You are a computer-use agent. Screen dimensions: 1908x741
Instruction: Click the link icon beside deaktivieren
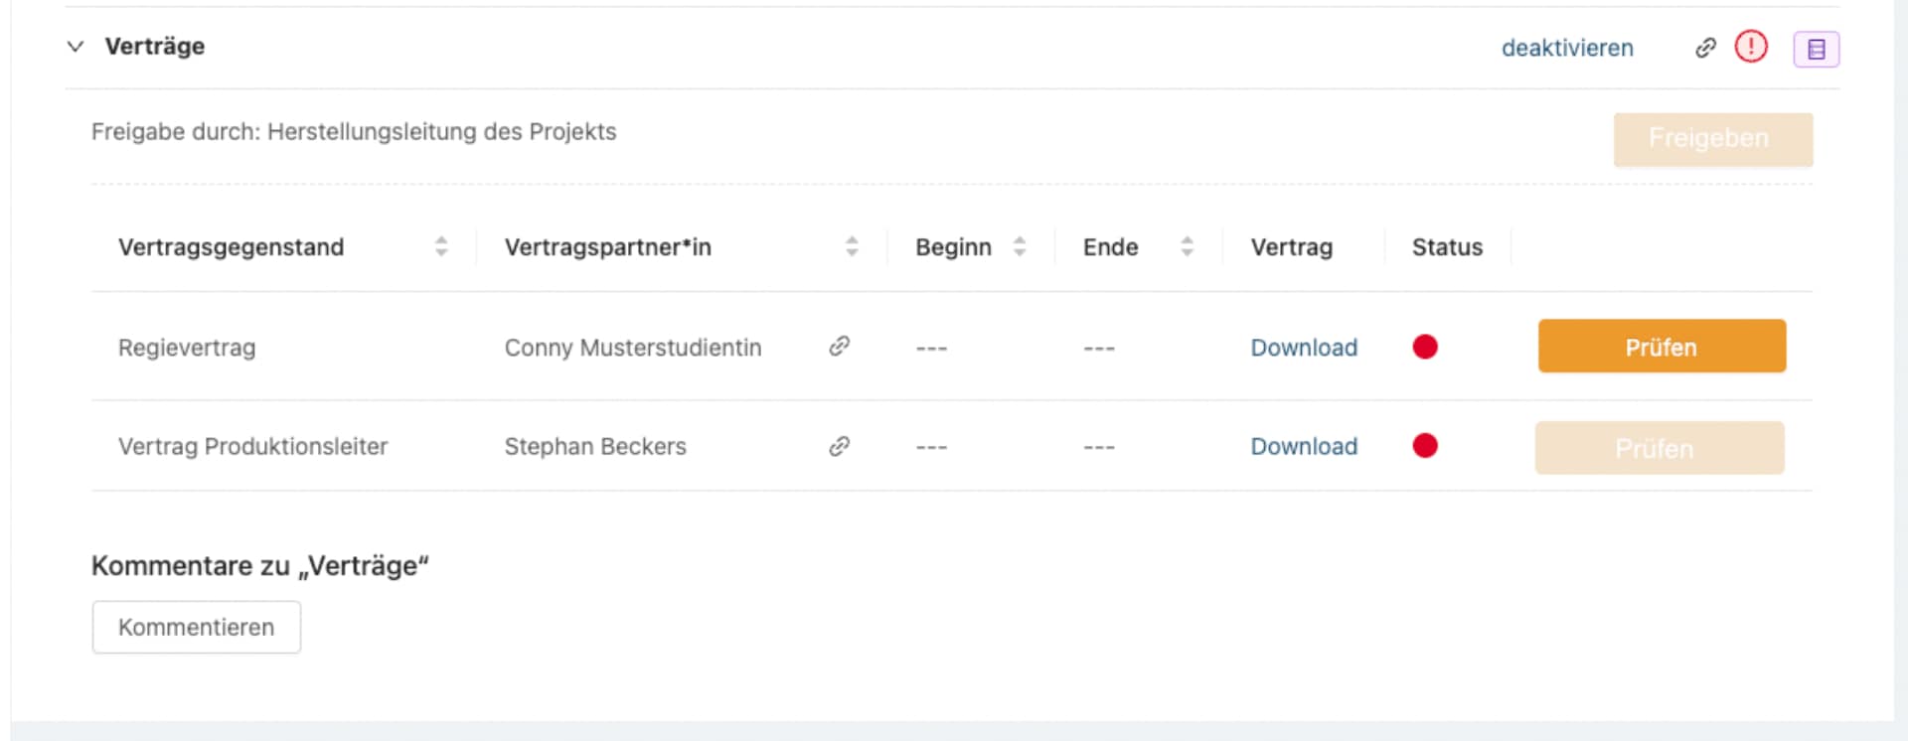coord(1705,48)
